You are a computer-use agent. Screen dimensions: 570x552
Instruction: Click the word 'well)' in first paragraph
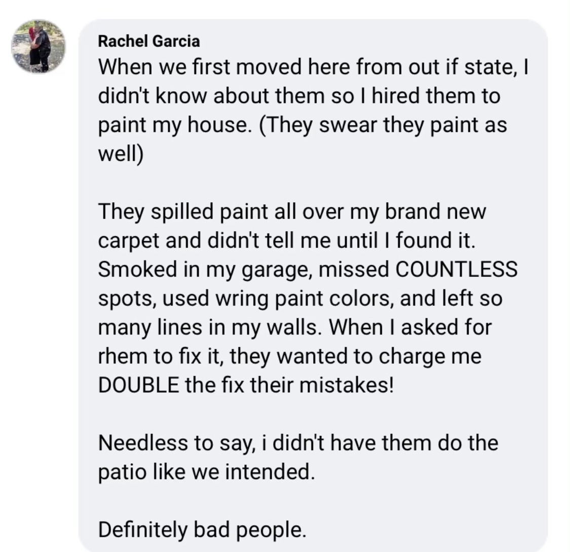[x=121, y=154]
